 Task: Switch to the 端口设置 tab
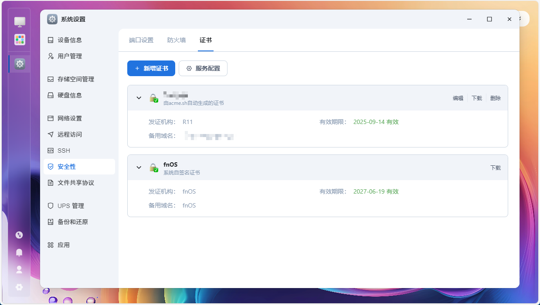click(141, 40)
